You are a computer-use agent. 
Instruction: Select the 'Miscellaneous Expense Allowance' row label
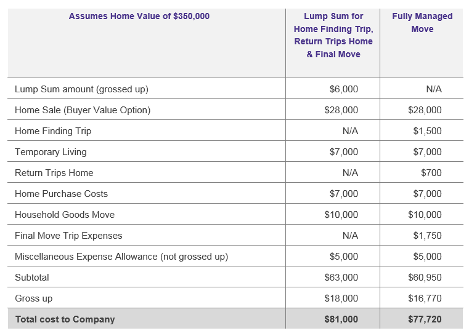point(121,257)
